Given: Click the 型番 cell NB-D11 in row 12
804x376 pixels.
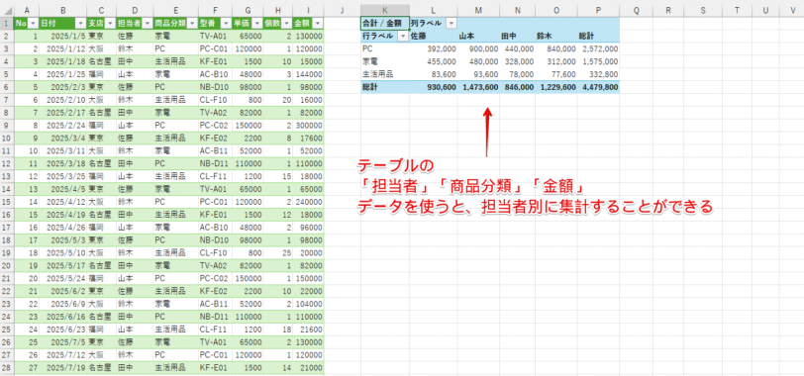Looking at the screenshot, I should pos(215,163).
